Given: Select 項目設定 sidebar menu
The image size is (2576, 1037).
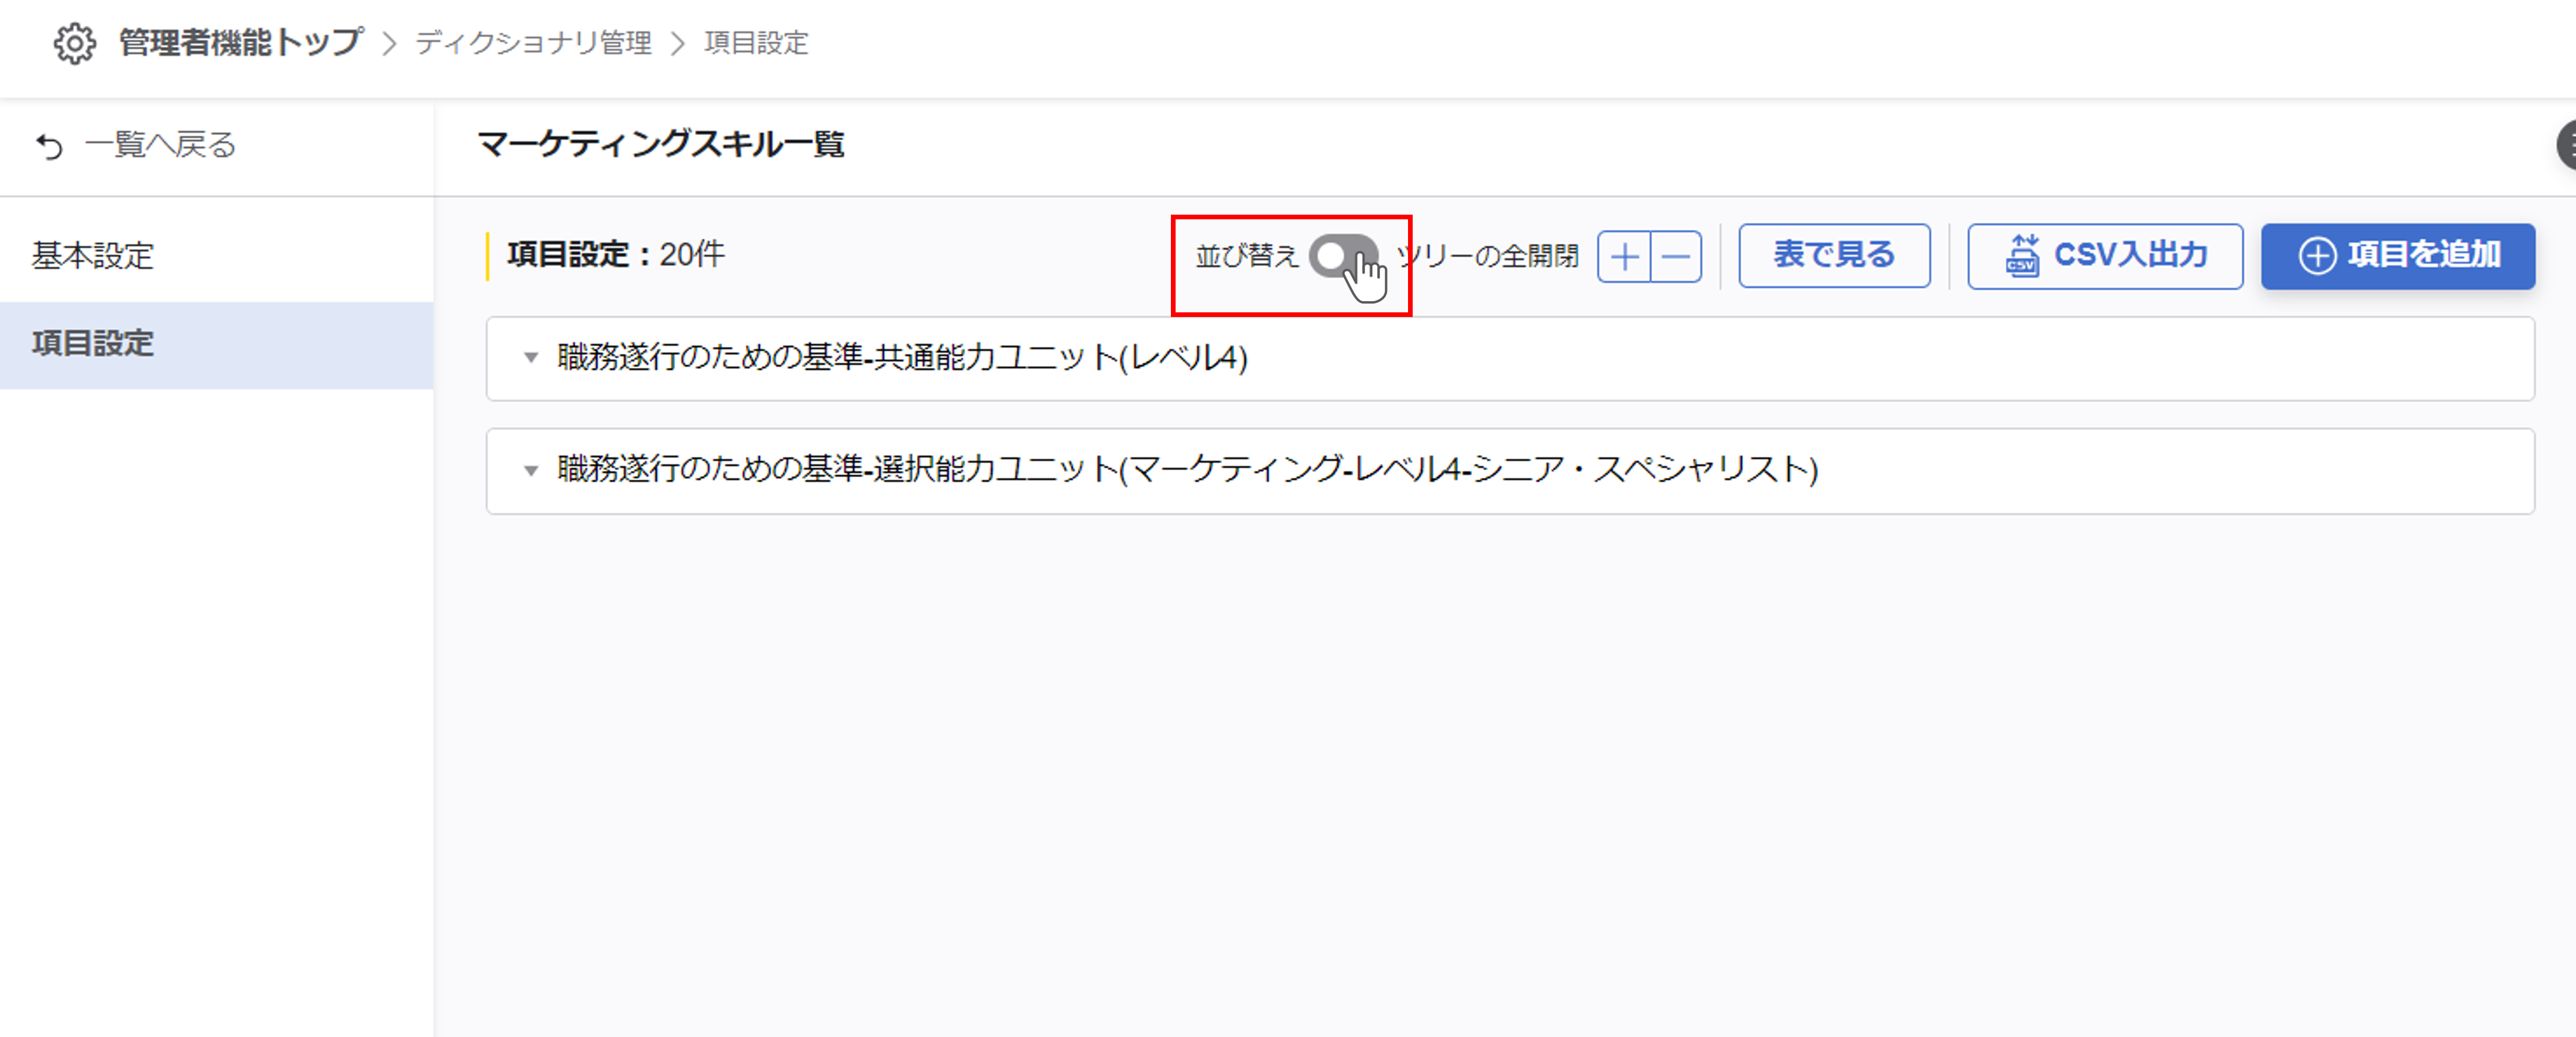Looking at the screenshot, I should pyautogui.click(x=92, y=344).
